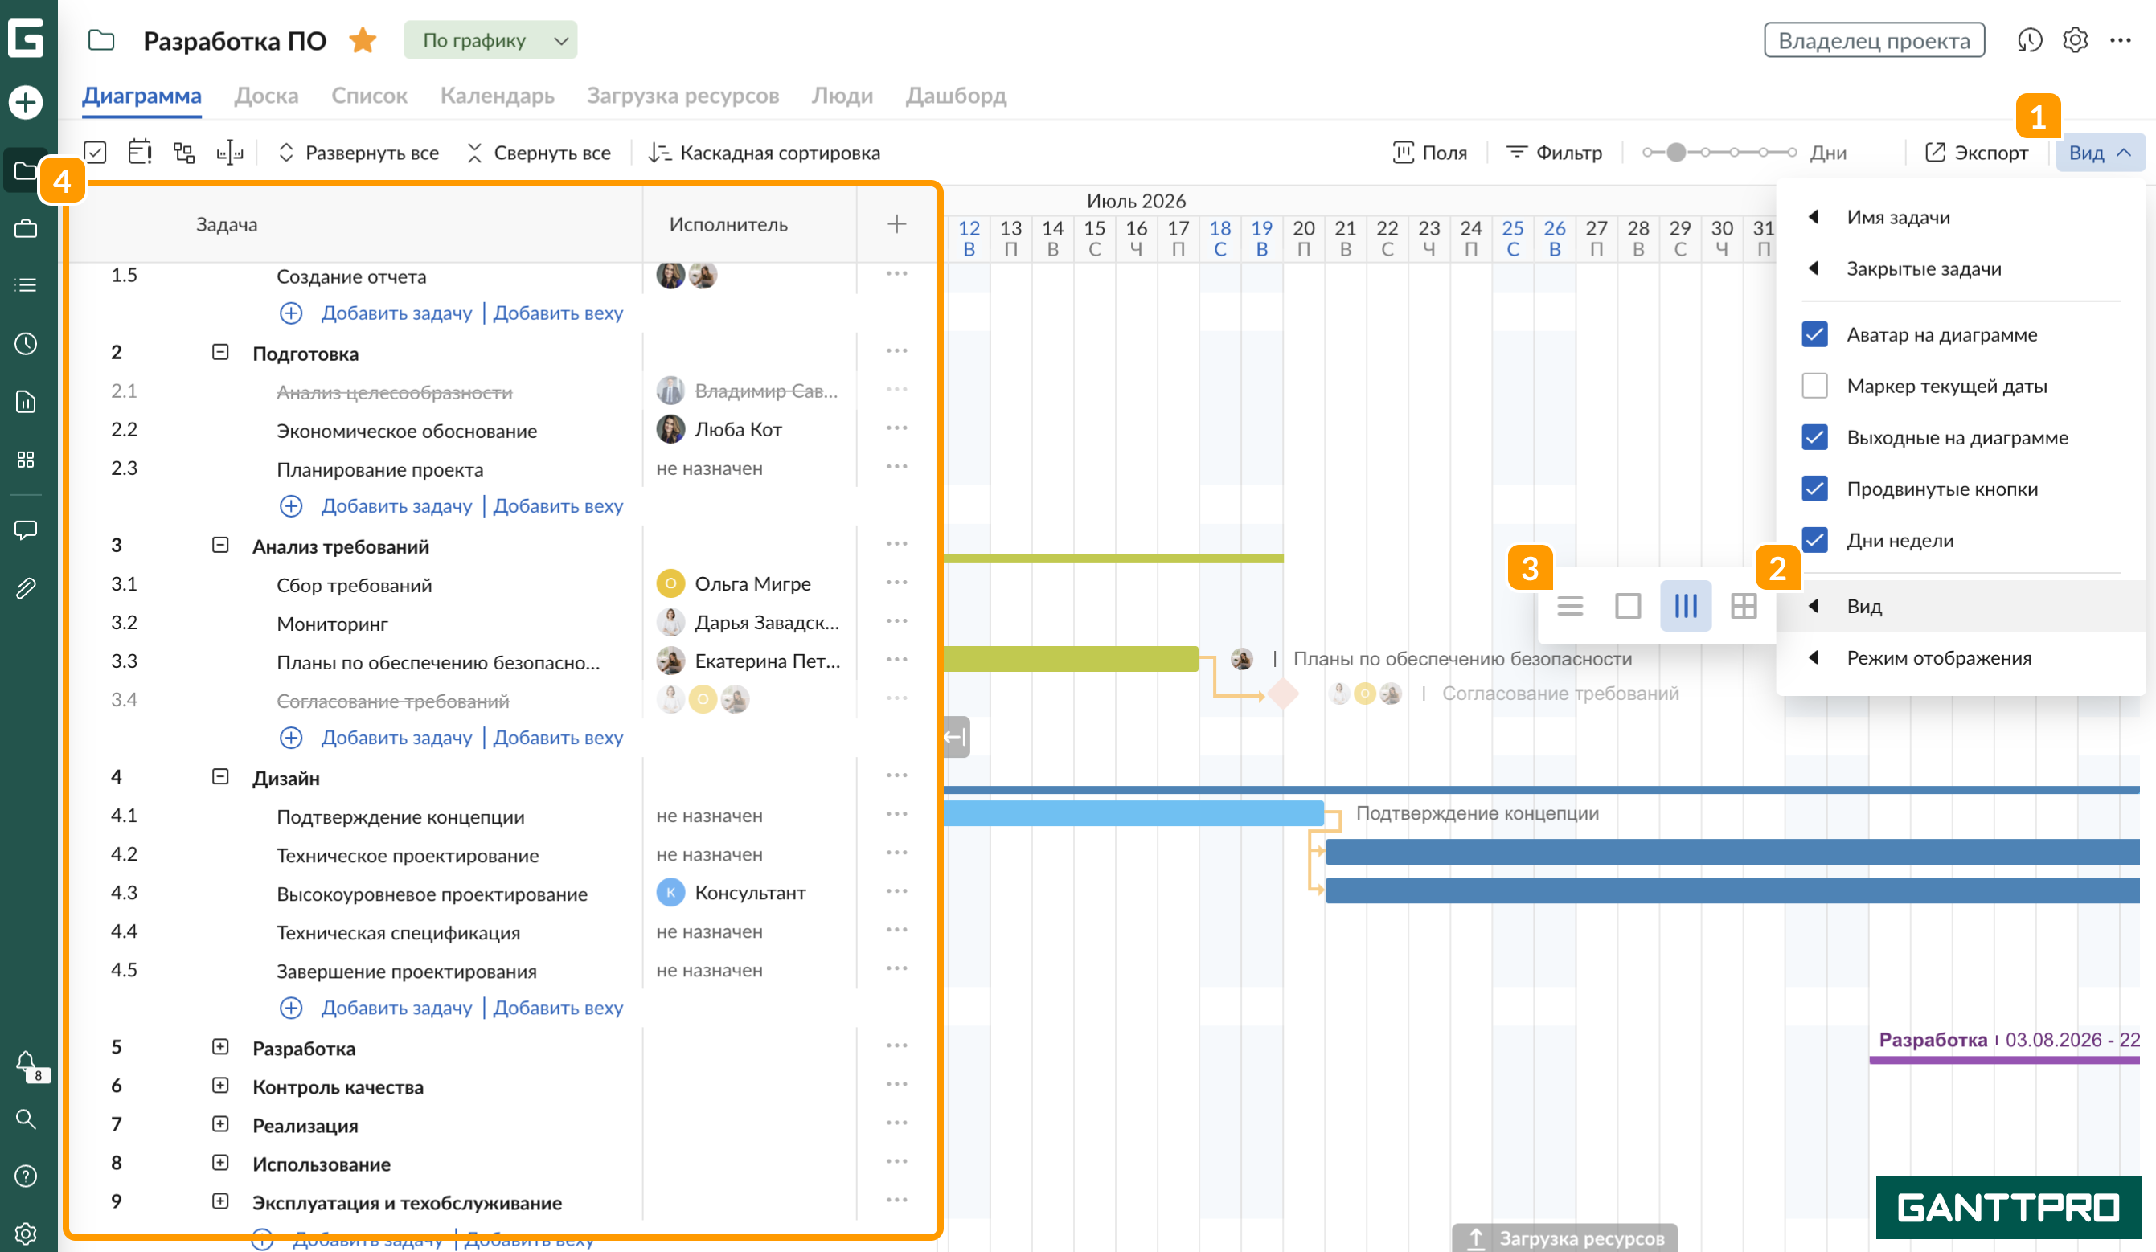
Task: Uncheck Аватар на диаграмме option
Action: tap(1814, 334)
